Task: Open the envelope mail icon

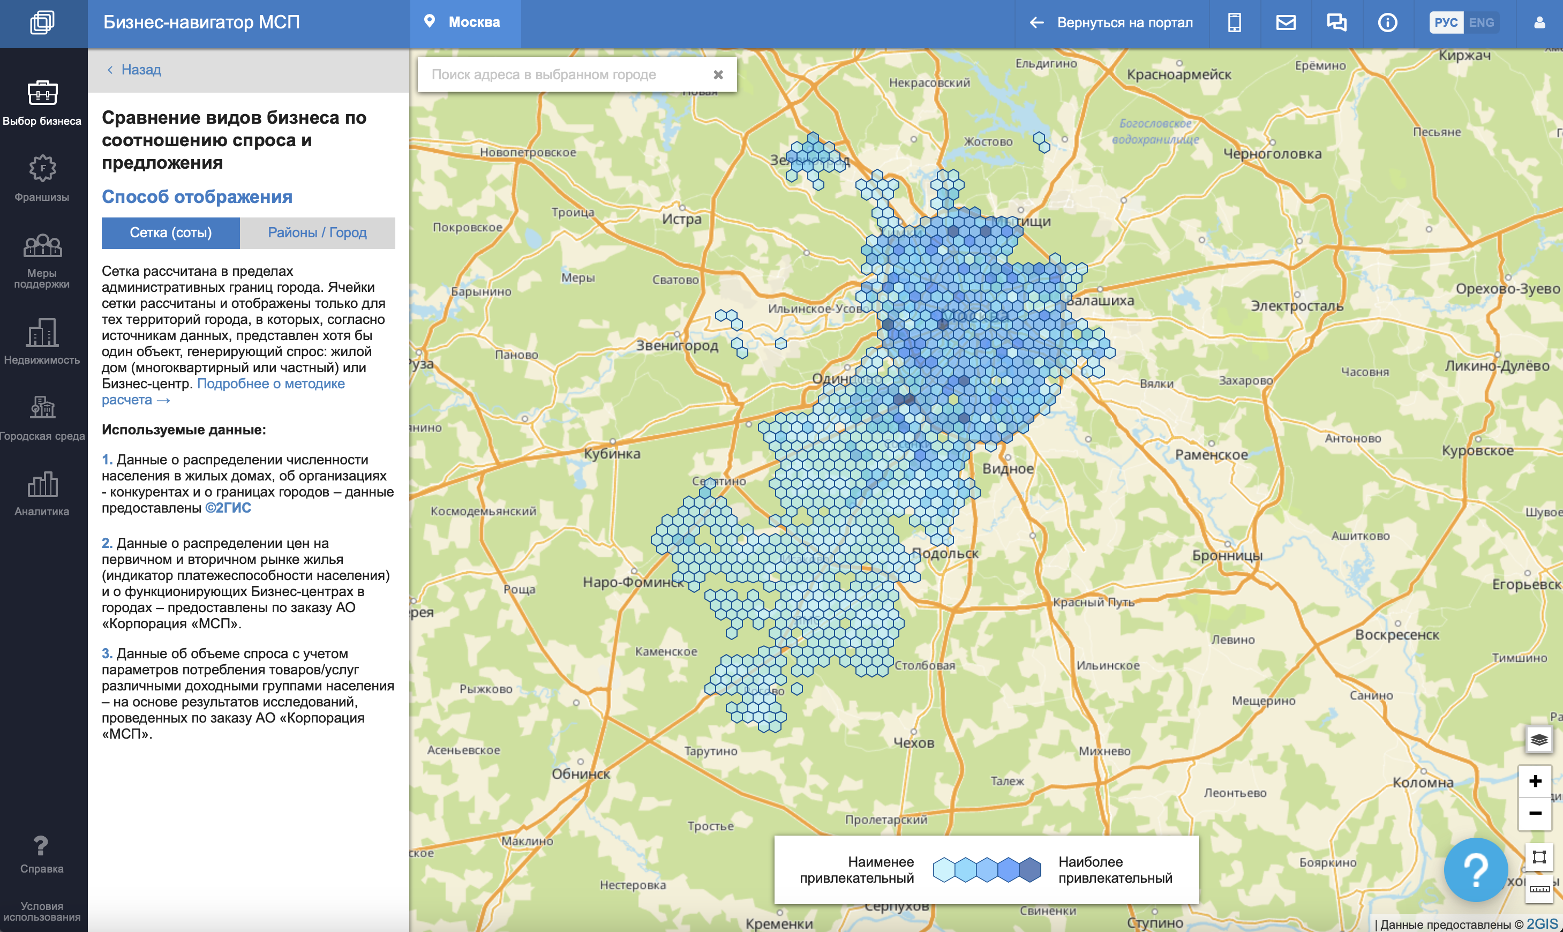Action: pyautogui.click(x=1286, y=22)
